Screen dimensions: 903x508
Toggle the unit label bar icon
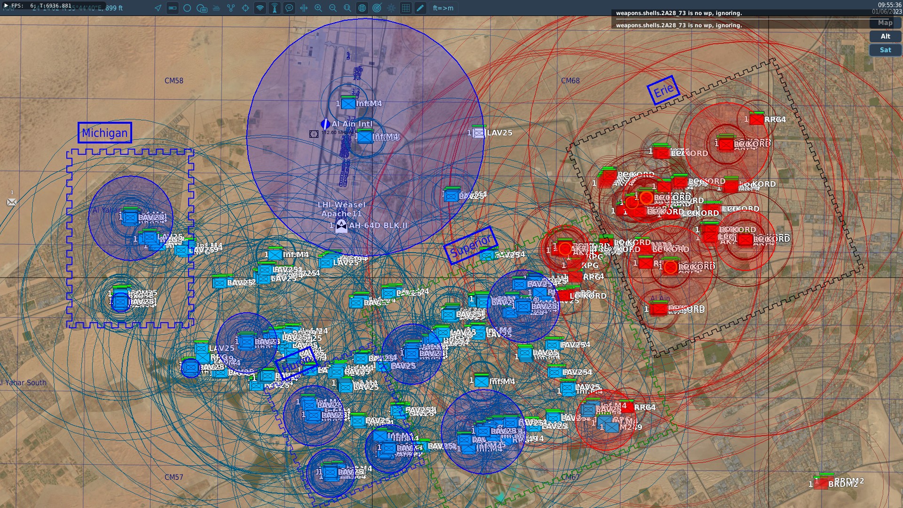click(x=173, y=8)
